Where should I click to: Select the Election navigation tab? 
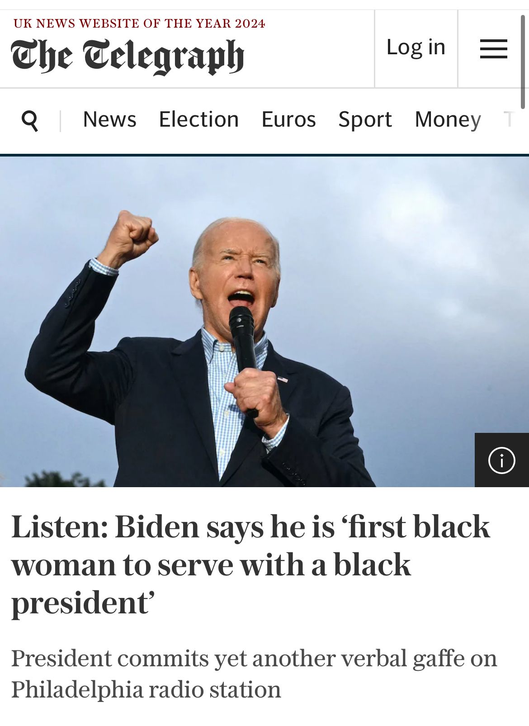pyautogui.click(x=199, y=120)
